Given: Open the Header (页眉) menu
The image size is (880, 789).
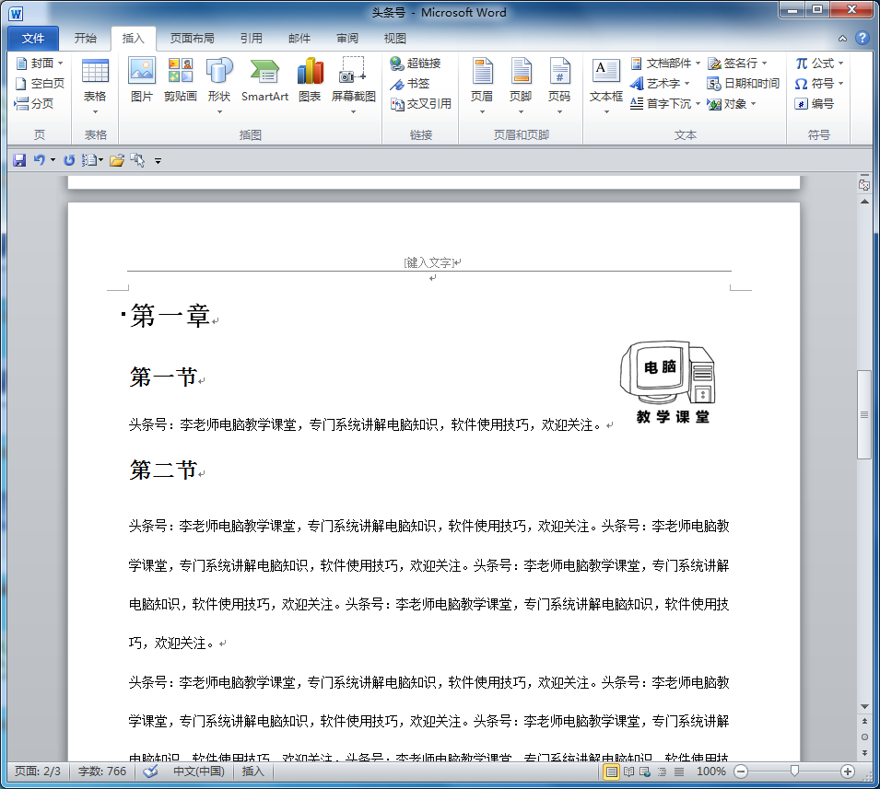Looking at the screenshot, I should 482,87.
